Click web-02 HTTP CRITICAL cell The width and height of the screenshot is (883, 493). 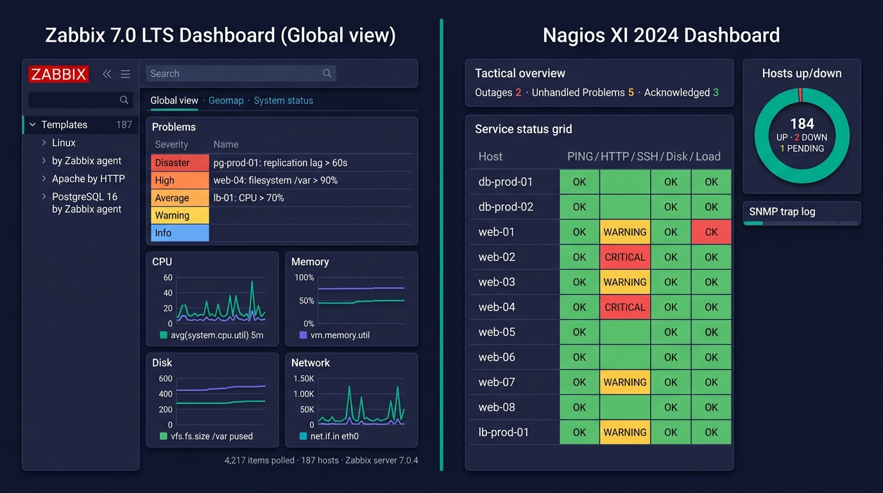(625, 257)
